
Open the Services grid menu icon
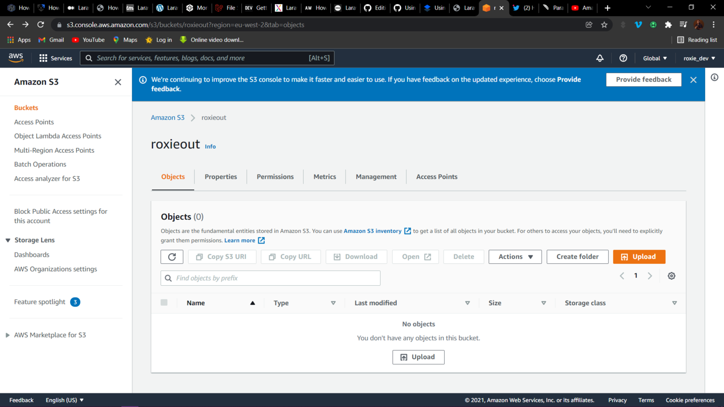tap(43, 58)
